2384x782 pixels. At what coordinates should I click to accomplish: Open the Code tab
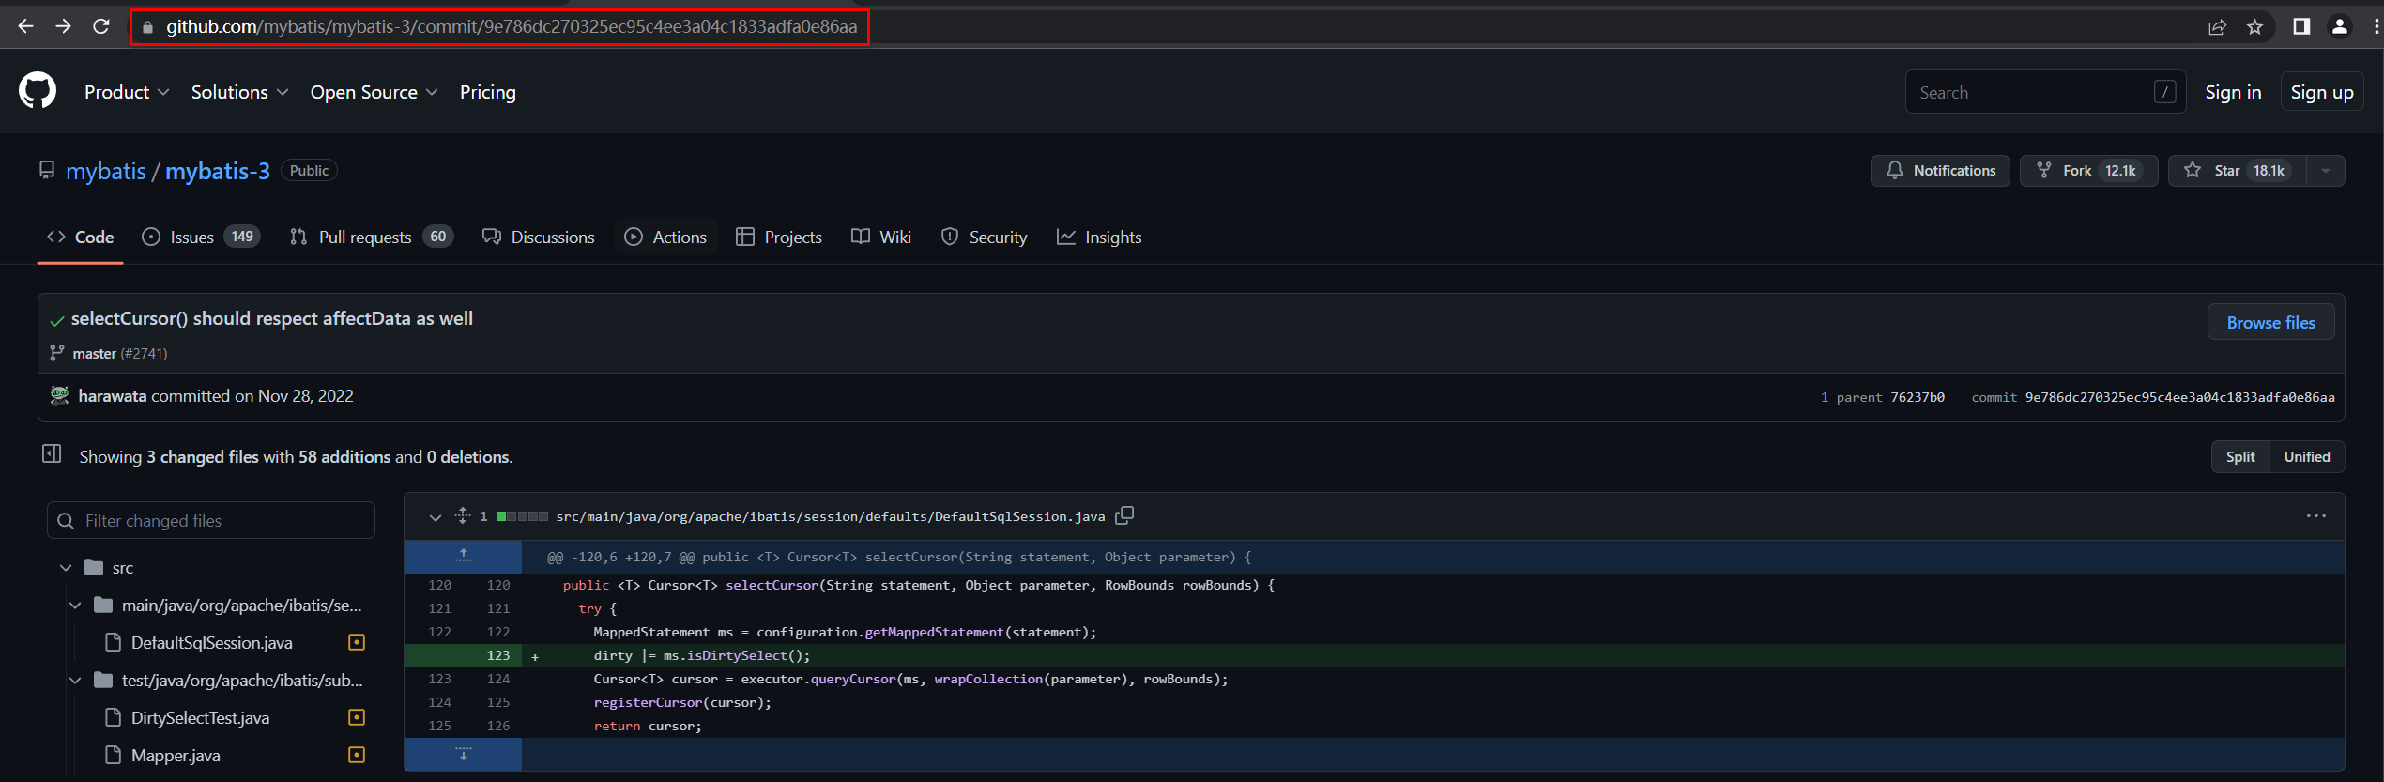coord(81,238)
